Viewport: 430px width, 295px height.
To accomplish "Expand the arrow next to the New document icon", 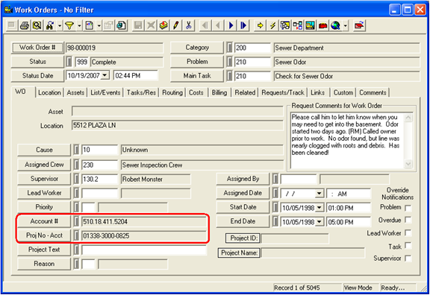I will (99, 26).
